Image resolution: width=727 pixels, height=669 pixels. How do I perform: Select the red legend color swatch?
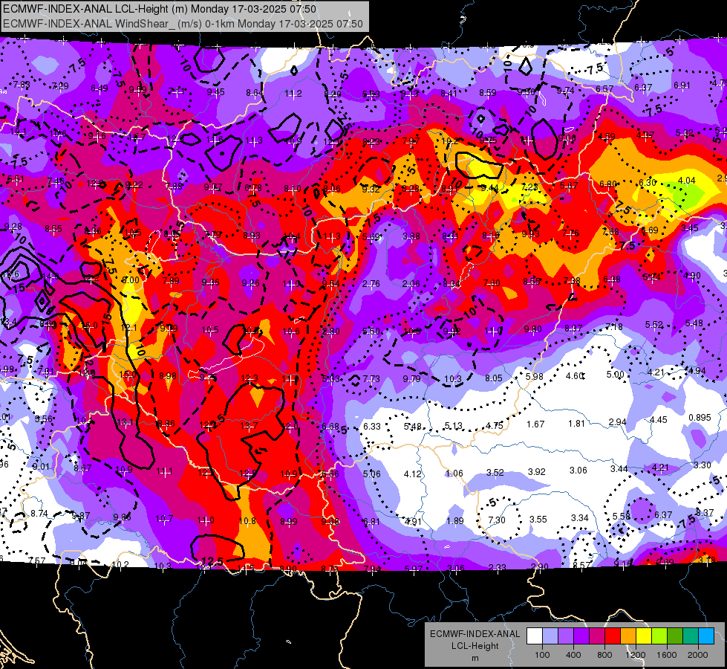pos(613,636)
